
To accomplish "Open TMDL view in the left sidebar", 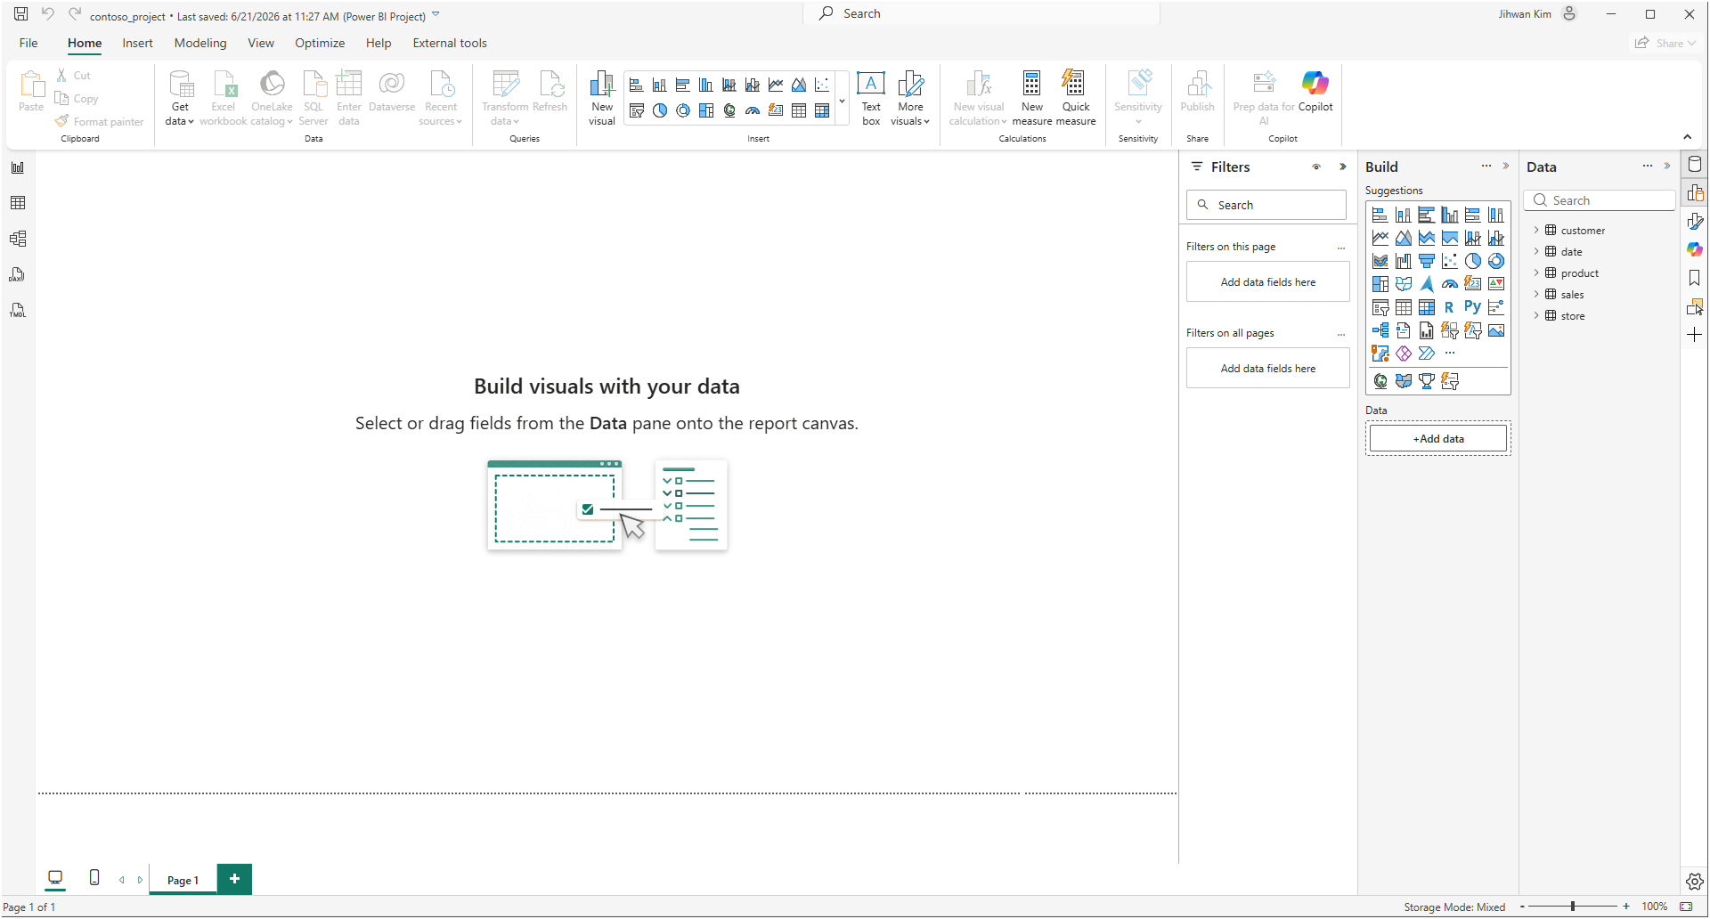I will [18, 310].
